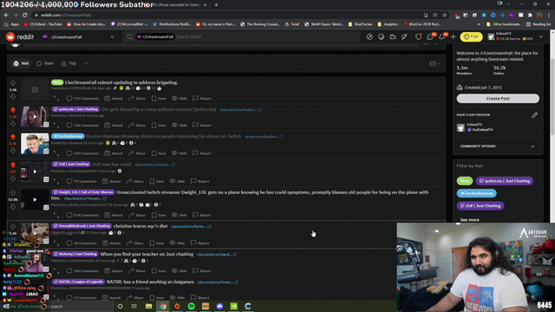Reload the page with browser refresh icon
Image resolution: width=555 pixels, height=312 pixels.
[25, 15]
